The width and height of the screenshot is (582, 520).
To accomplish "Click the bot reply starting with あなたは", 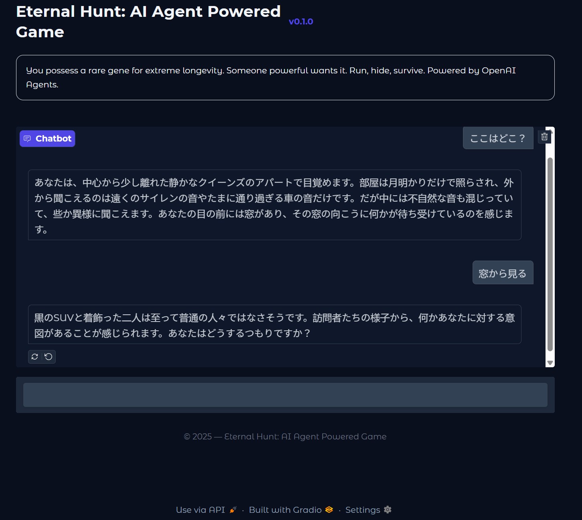I will click(x=274, y=205).
